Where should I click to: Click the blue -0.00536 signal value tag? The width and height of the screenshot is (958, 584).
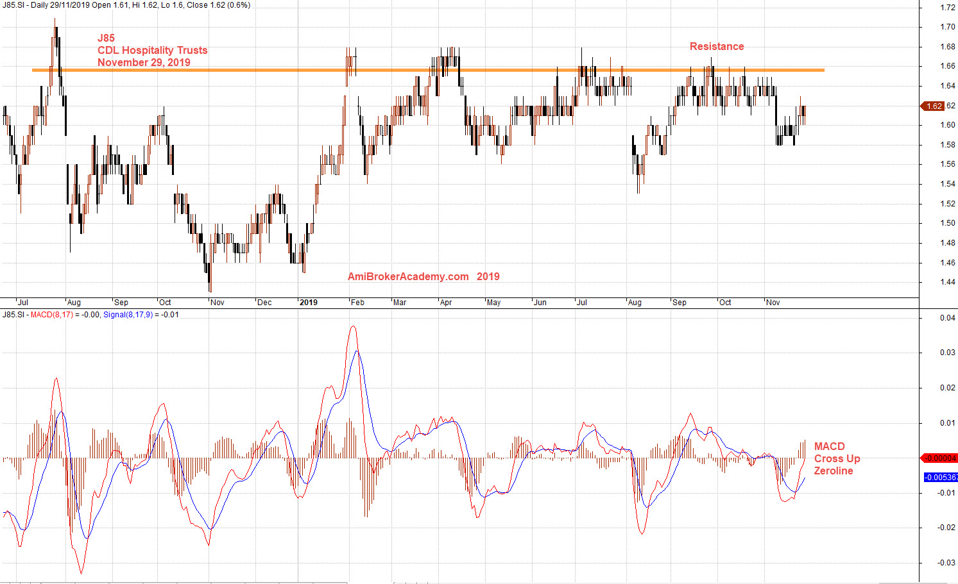[x=941, y=478]
